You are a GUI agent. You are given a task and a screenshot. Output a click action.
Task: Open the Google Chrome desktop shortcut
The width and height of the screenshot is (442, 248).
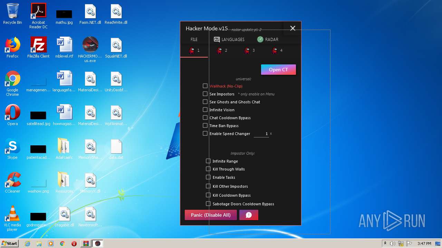(x=12, y=83)
